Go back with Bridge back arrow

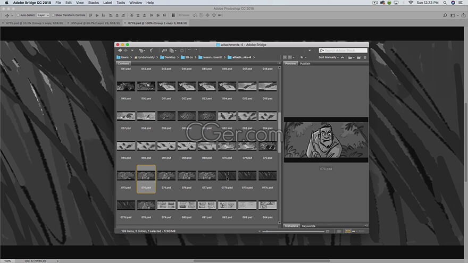tap(120, 50)
